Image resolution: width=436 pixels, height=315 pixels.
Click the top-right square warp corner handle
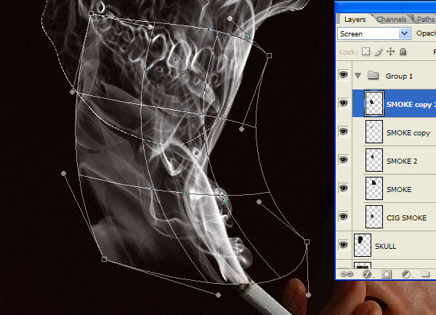[269, 56]
